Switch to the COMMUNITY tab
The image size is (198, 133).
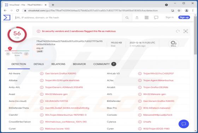click(105, 64)
